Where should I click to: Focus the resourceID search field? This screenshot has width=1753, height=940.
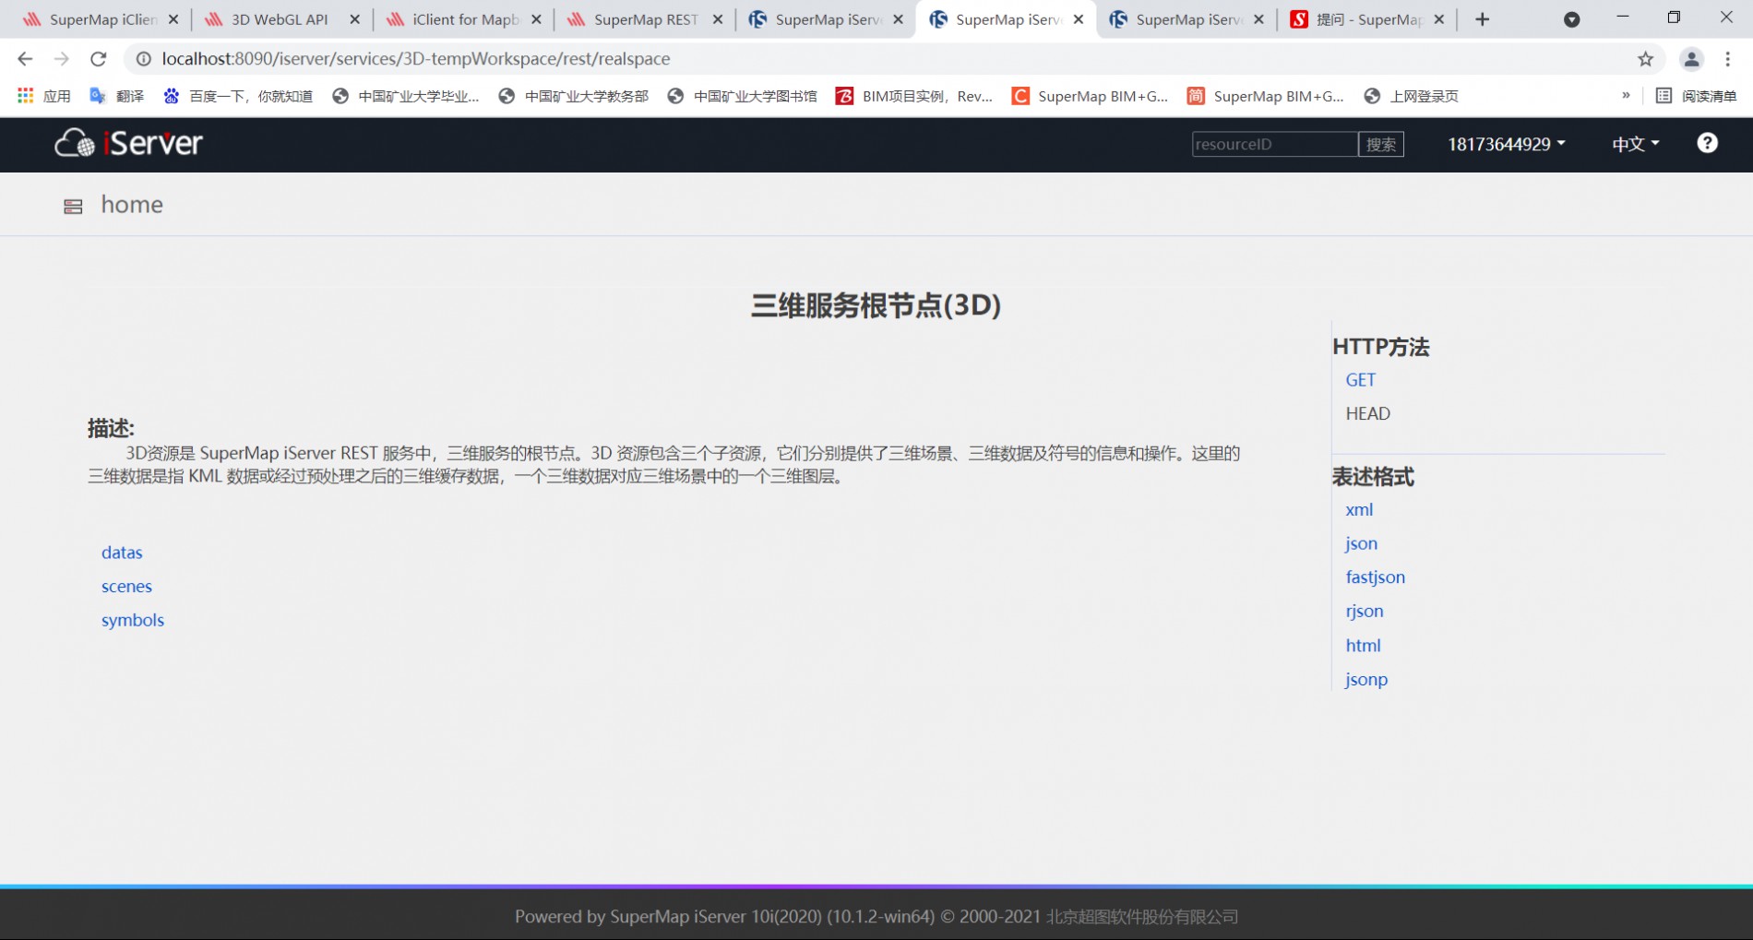(x=1274, y=144)
